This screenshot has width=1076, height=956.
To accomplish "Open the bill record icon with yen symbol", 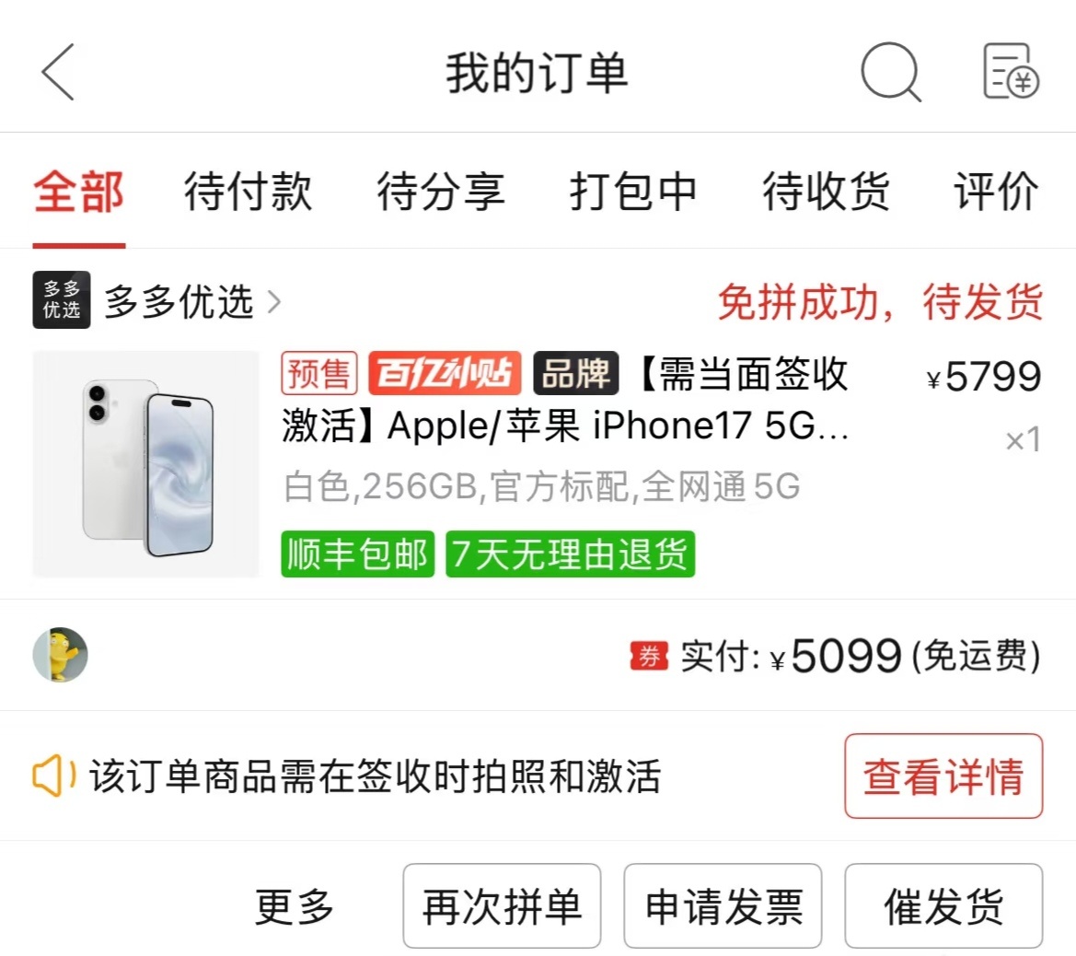I will 1011,71.
